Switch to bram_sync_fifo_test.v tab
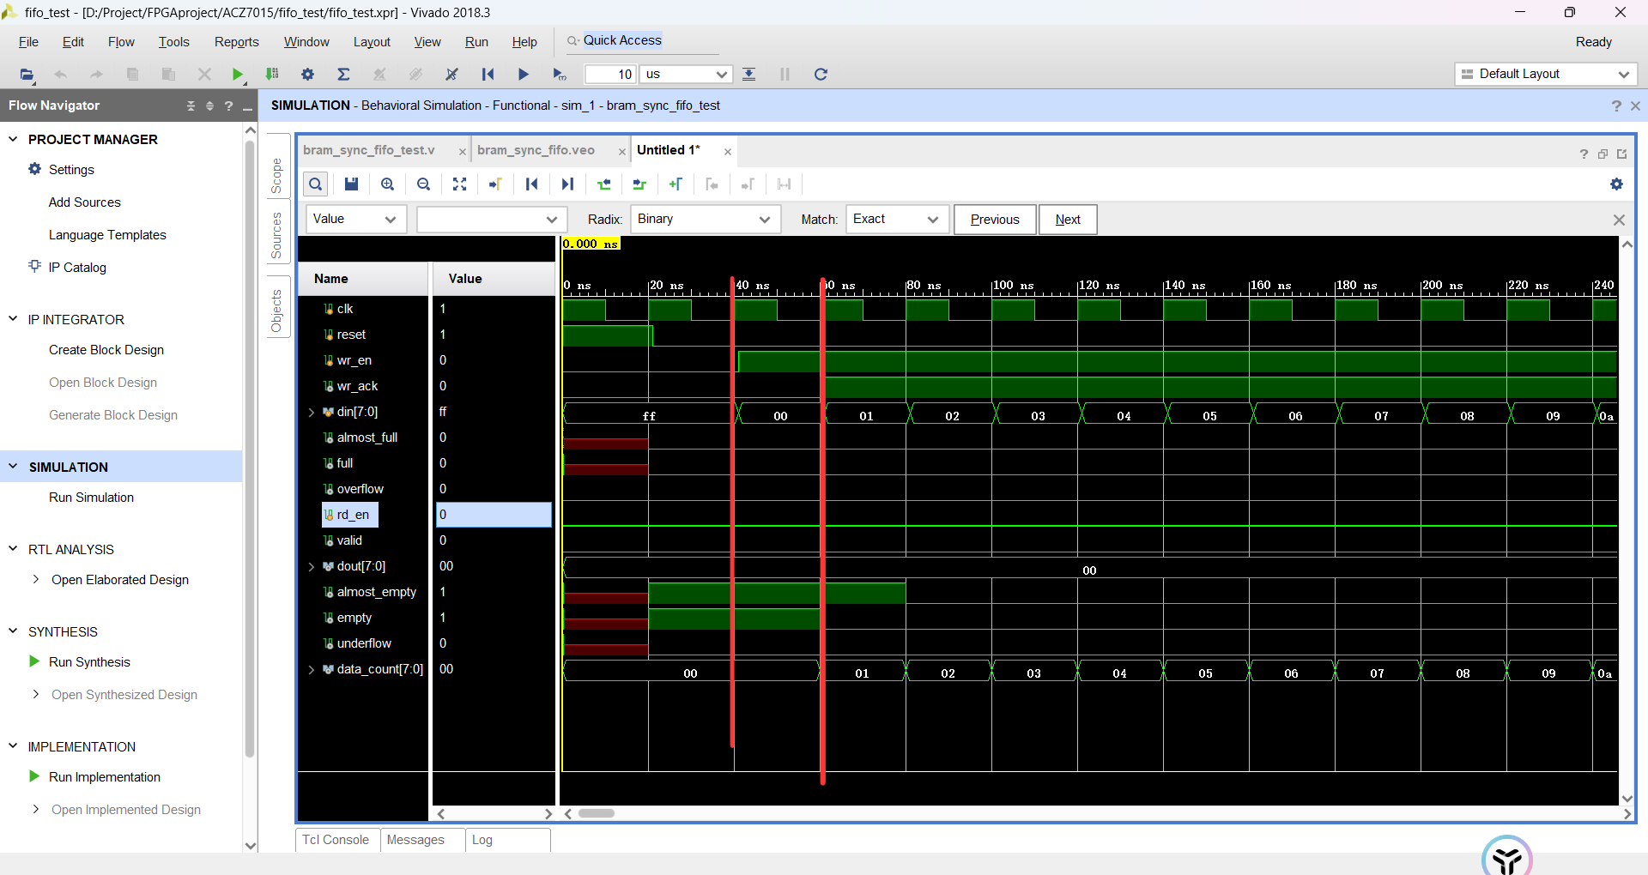Image resolution: width=1648 pixels, height=875 pixels. point(369,150)
